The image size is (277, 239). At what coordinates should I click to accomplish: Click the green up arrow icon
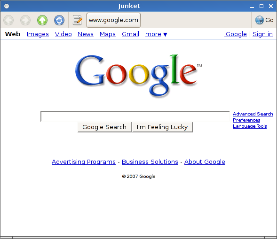pos(42,20)
